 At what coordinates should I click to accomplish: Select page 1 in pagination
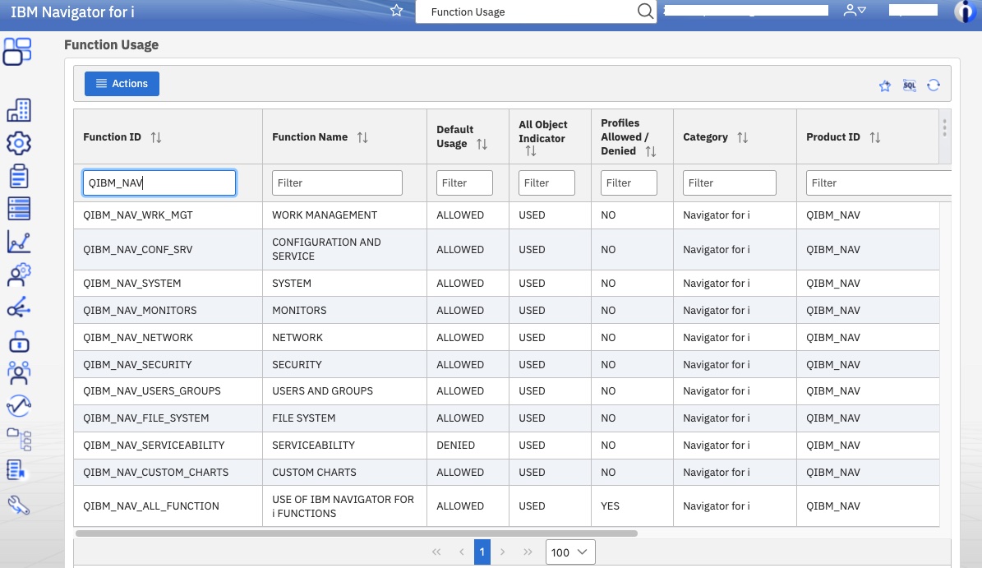[482, 552]
